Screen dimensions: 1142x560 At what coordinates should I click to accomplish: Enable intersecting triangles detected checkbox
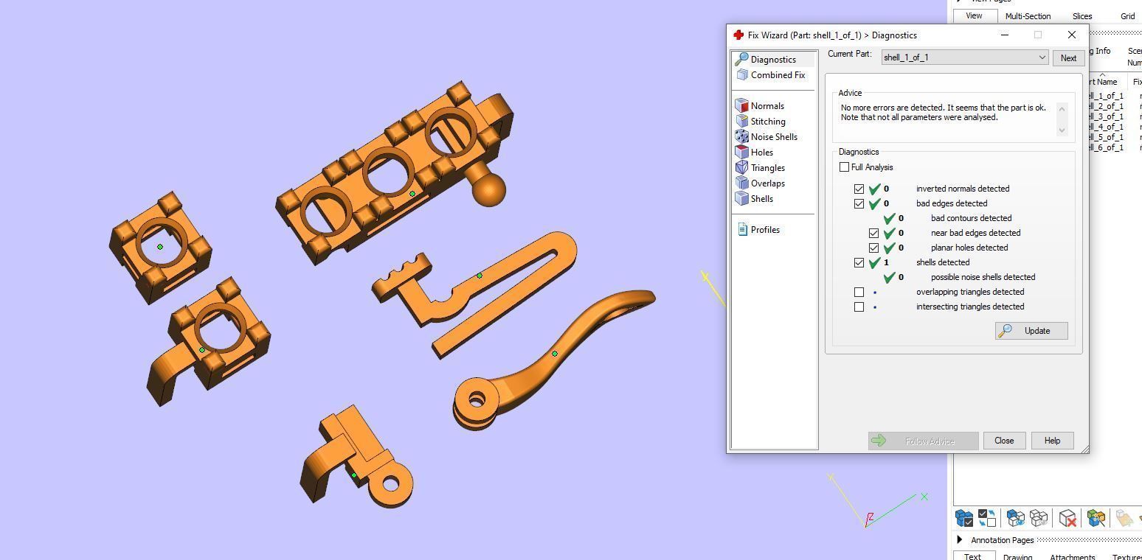[x=859, y=307]
